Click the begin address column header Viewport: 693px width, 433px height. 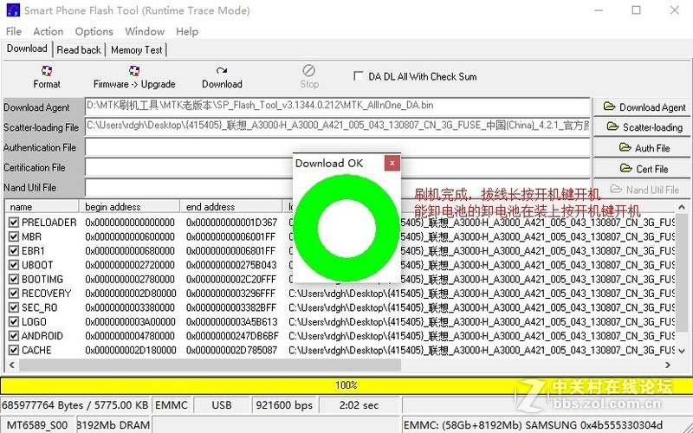129,206
